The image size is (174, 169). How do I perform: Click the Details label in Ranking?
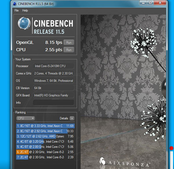click(64, 118)
